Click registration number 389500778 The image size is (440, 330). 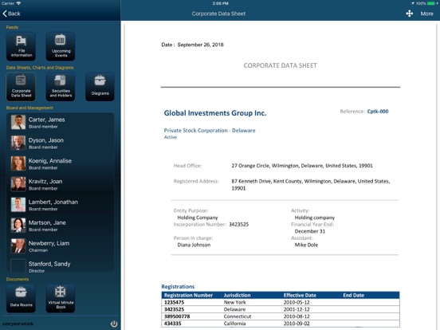click(177, 316)
